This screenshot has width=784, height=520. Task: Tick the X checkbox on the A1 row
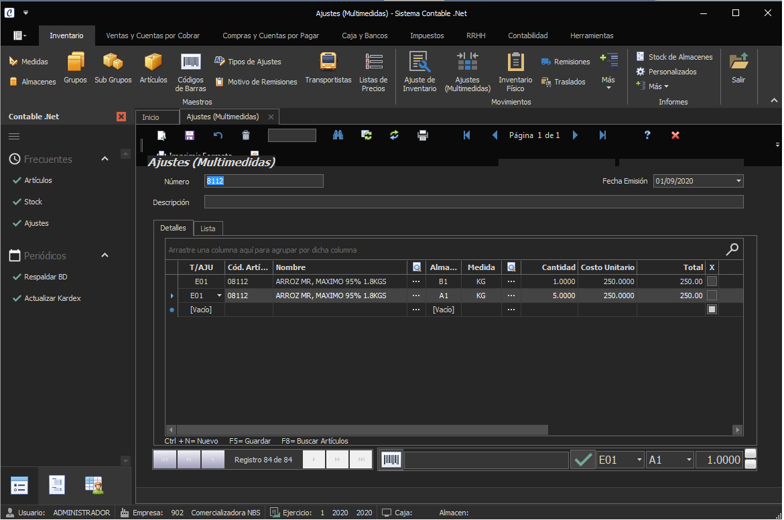point(712,296)
